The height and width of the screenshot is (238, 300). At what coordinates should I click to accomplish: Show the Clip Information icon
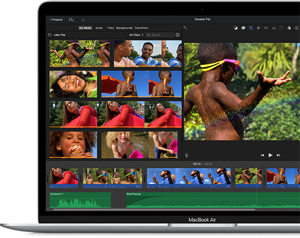pyautogui.click(x=297, y=28)
